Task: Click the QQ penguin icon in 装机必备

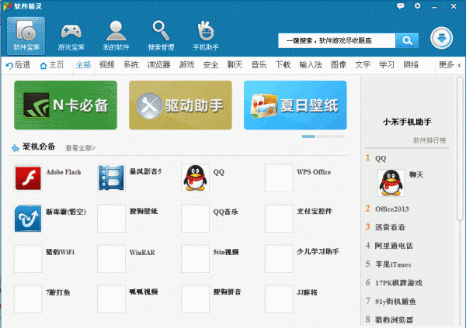Action: pos(195,178)
